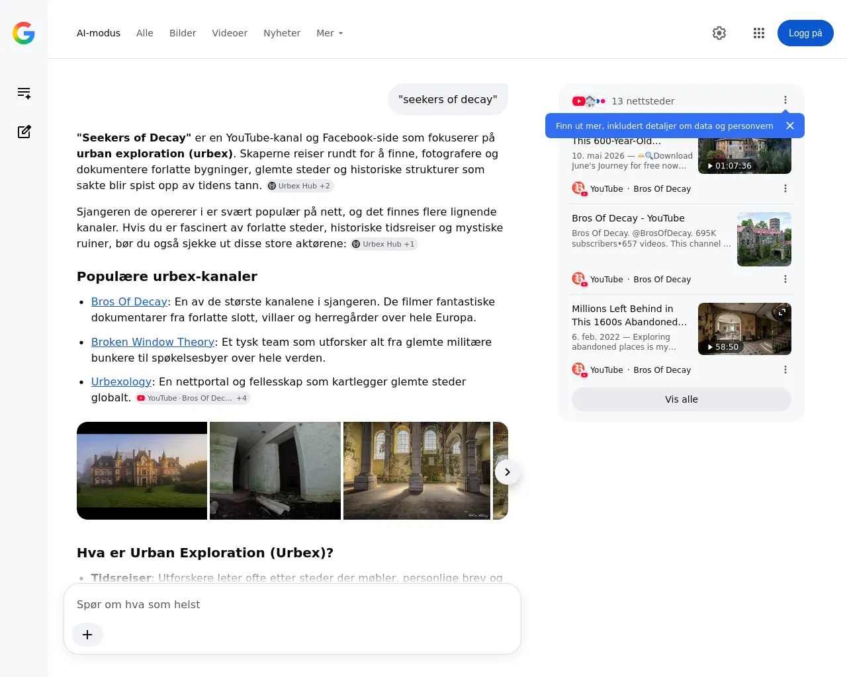The width and height of the screenshot is (847, 677).
Task: Click the Urbex Hub +2 source chip
Action: click(x=300, y=186)
